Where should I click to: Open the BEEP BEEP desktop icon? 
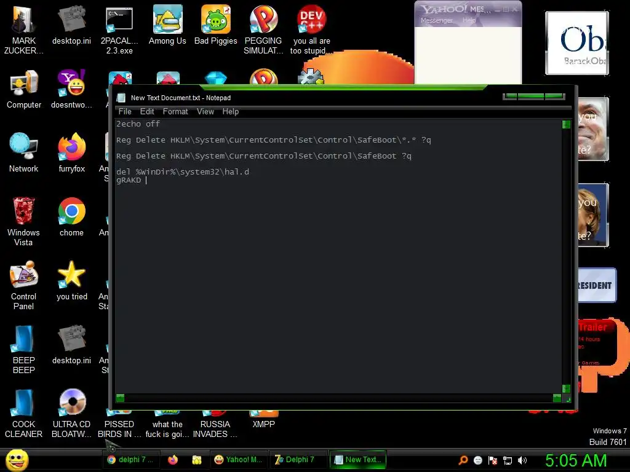click(x=23, y=349)
